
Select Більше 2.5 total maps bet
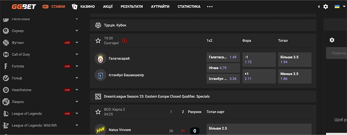click(259, 129)
